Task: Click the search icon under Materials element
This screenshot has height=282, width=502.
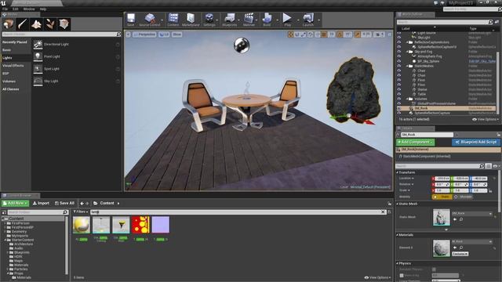Action: pyautogui.click(x=461, y=248)
